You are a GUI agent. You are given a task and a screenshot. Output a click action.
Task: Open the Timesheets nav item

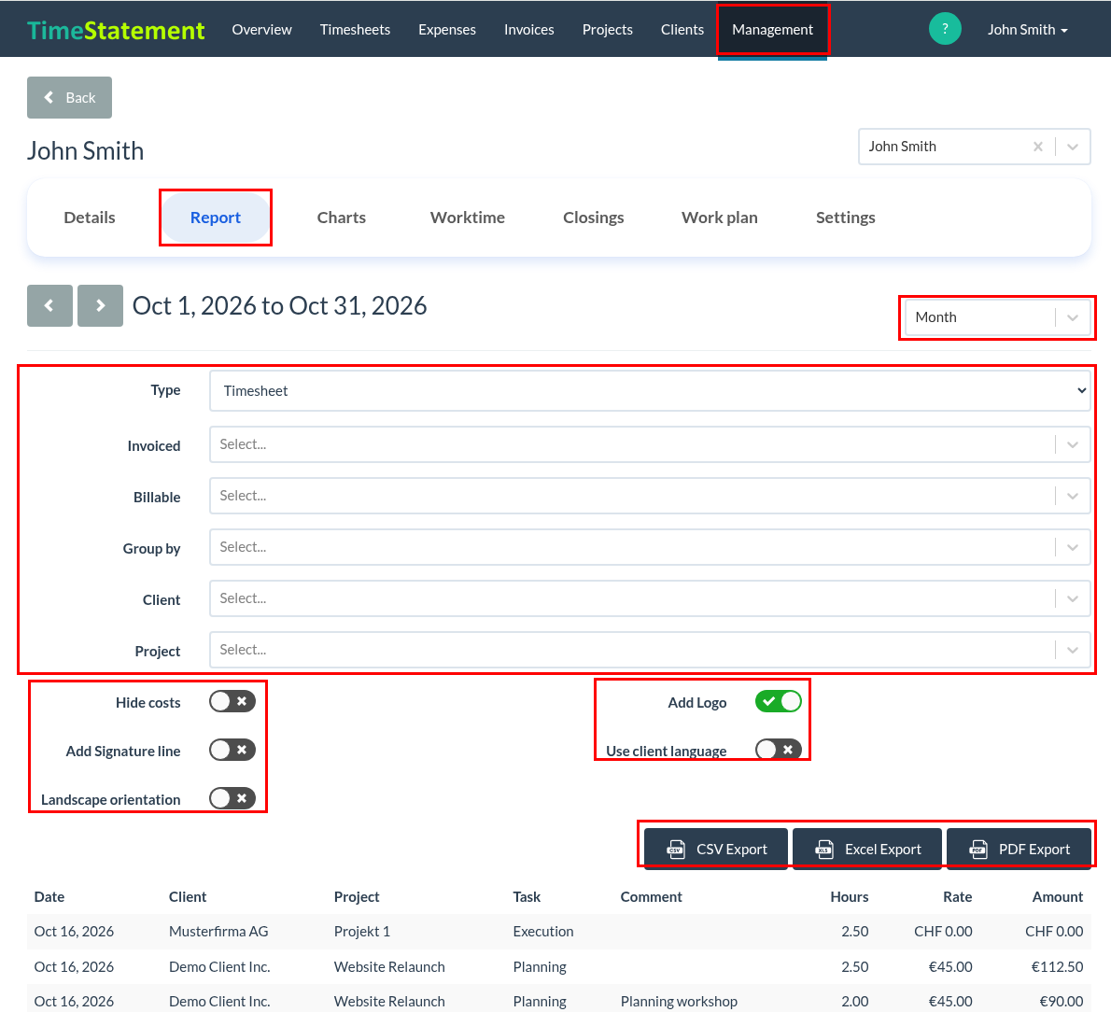coord(355,30)
